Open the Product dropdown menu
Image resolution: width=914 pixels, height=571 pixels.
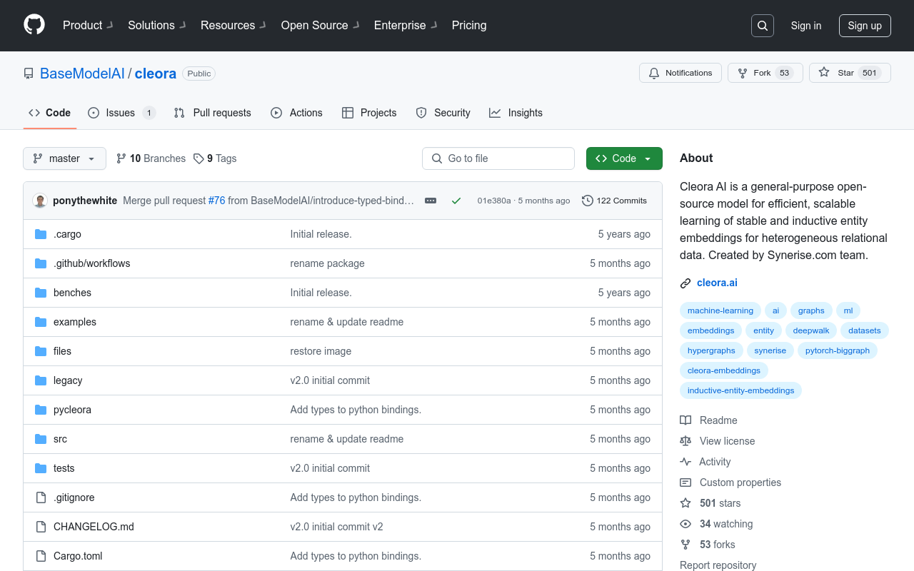pos(88,25)
